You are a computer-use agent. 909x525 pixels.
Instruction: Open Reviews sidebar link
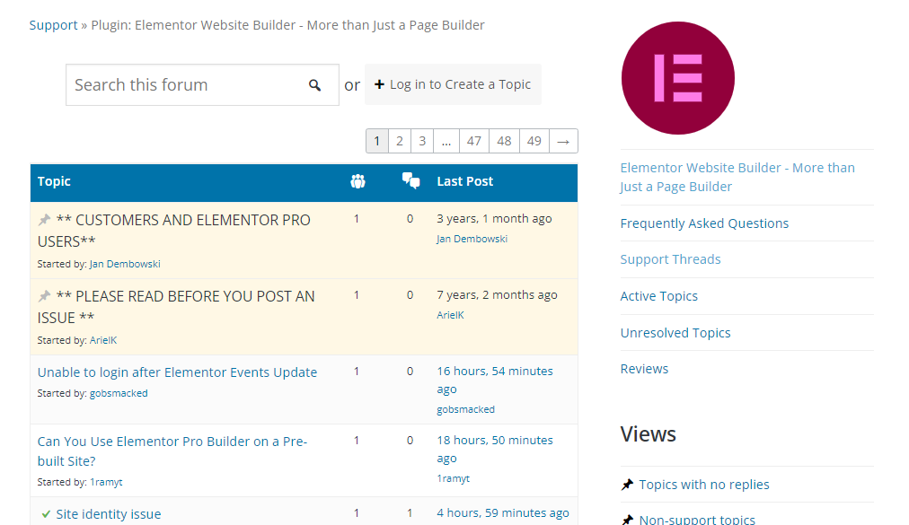[644, 369]
